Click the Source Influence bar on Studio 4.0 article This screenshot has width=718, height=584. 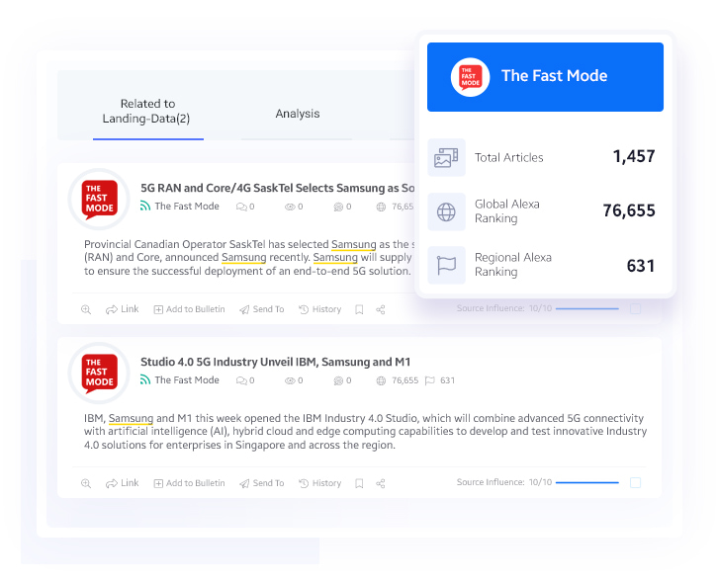pos(587,482)
